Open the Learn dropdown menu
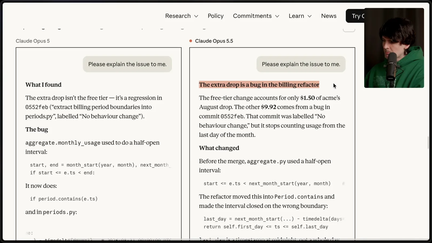The height and width of the screenshot is (243, 432). point(300,16)
